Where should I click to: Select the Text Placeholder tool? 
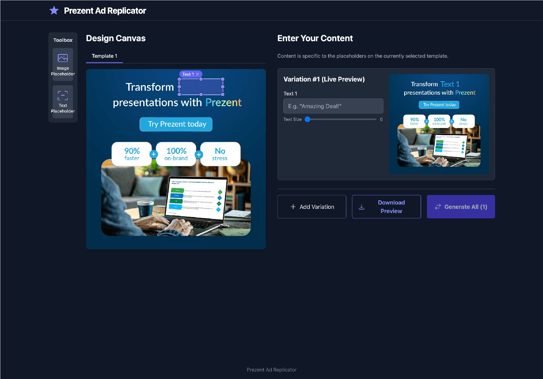(x=63, y=102)
